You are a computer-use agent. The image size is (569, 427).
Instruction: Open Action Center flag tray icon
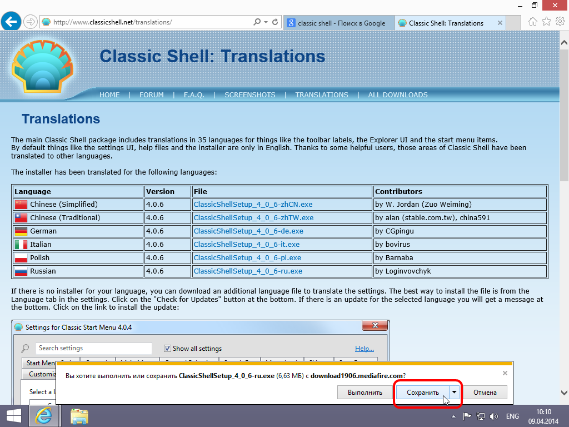467,416
